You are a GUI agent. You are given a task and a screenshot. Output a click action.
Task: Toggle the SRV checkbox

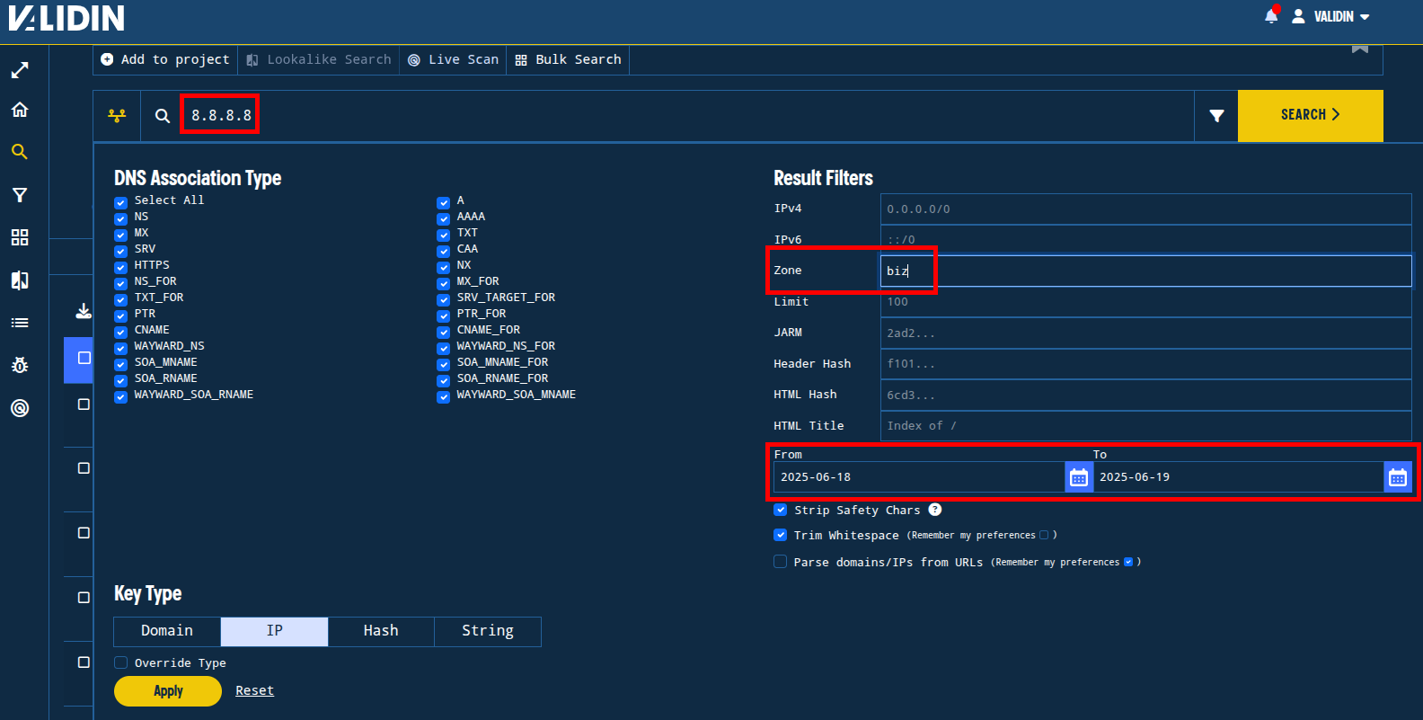click(x=120, y=251)
